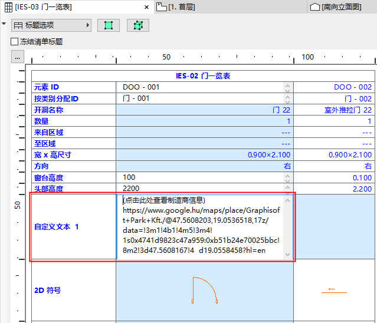
Task: Click the 门 22 opening name cell
Action: click(x=205, y=110)
